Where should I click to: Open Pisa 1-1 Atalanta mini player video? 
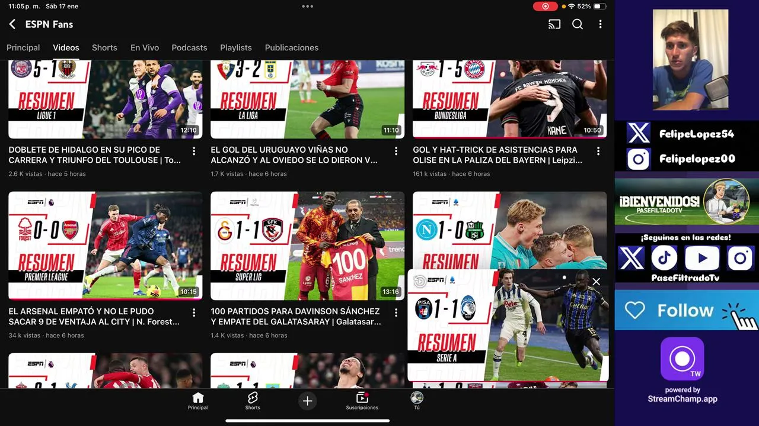coord(508,325)
